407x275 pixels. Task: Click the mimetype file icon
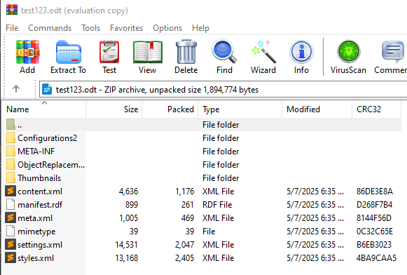pyautogui.click(x=11, y=232)
